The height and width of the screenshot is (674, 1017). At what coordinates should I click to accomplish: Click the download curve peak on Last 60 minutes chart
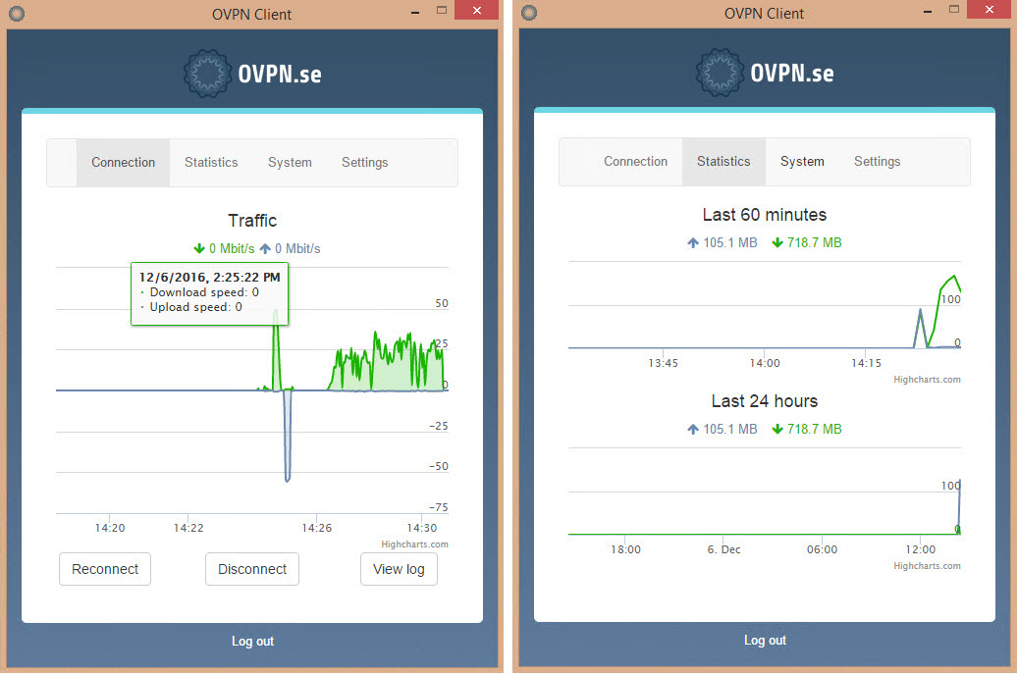(x=953, y=278)
